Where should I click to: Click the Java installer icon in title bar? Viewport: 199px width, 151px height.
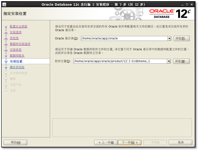tap(4, 4)
